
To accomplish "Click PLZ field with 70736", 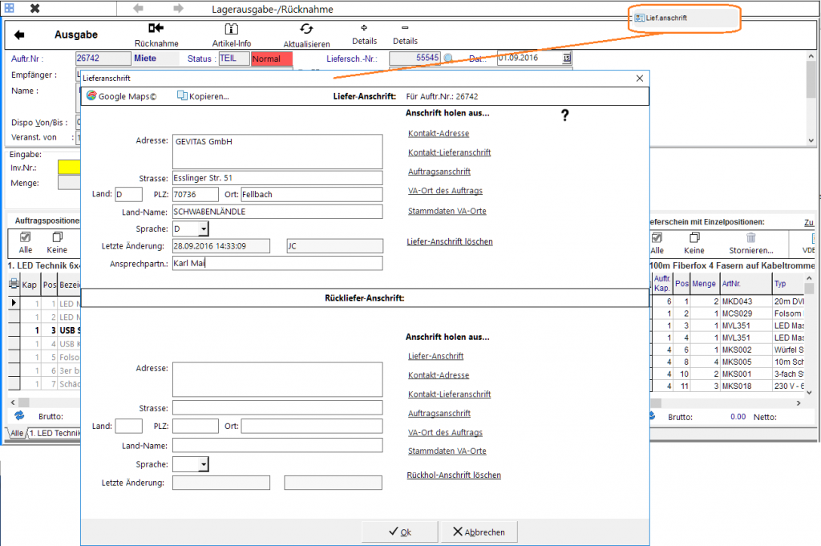I will [196, 194].
